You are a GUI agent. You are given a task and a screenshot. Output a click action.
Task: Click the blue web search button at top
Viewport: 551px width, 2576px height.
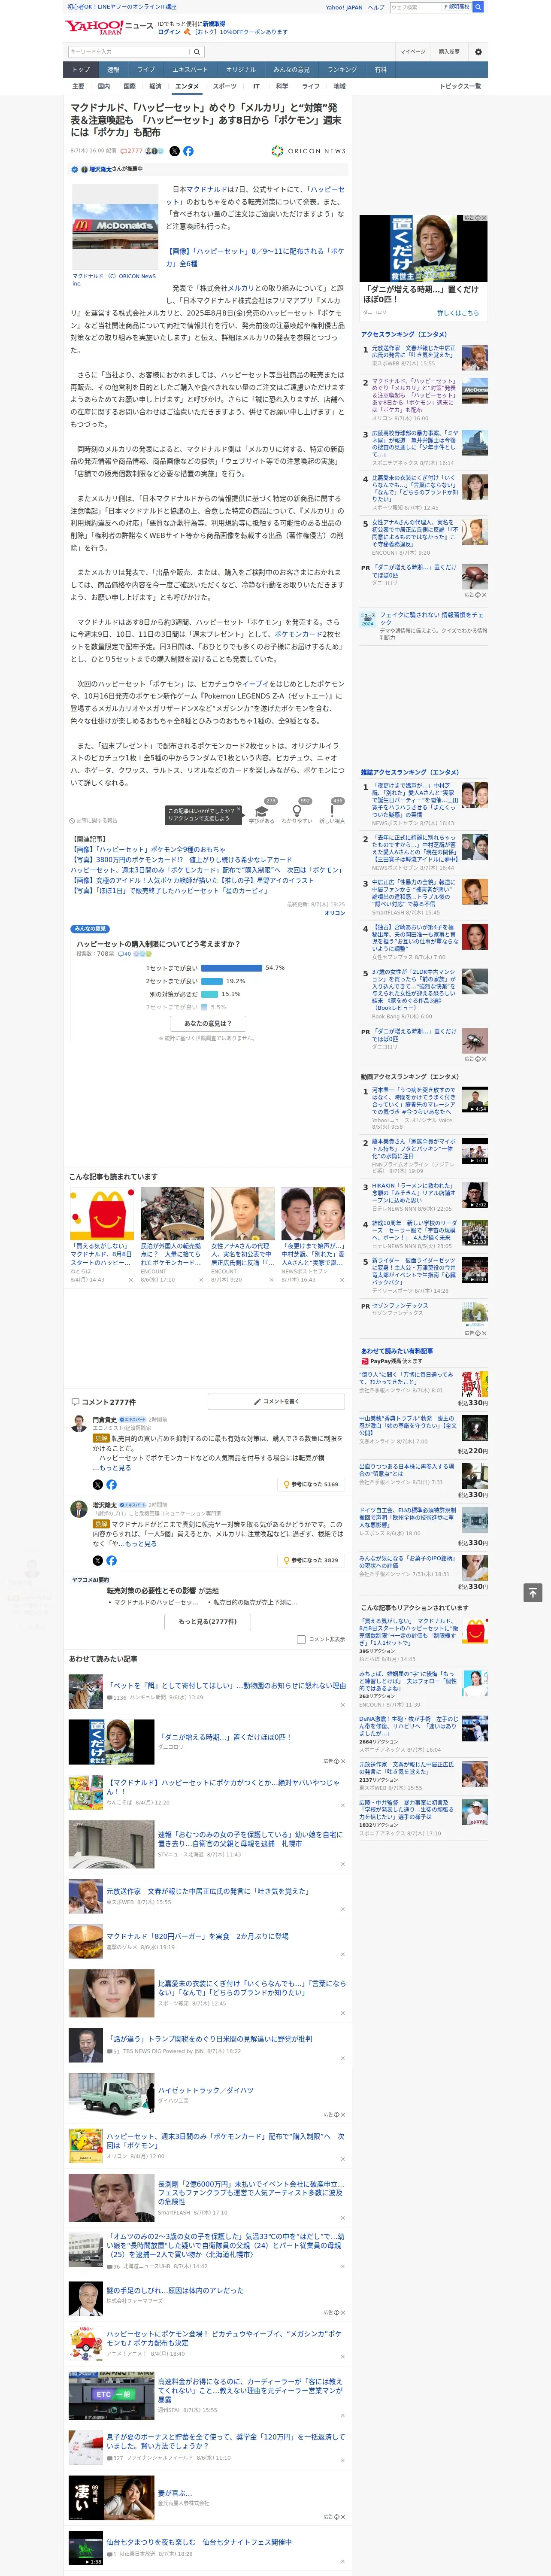click(x=478, y=7)
